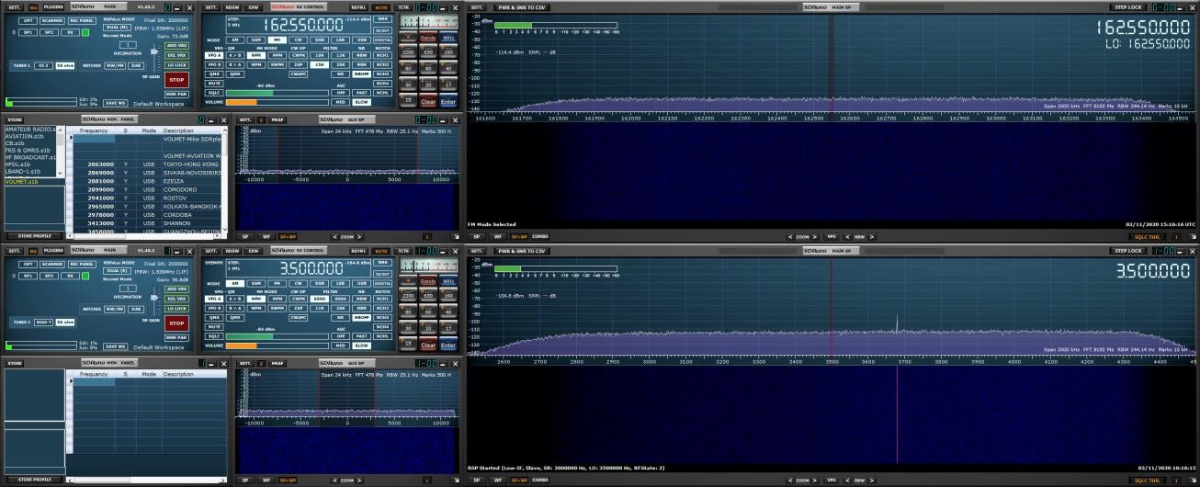Viewport: 1200px width, 487px height.
Task: Enable LO LOCK in top Main panel
Action: (176, 64)
